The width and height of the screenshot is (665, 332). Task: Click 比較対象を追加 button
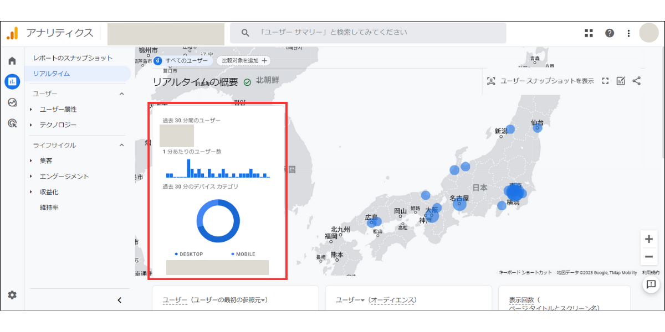coord(244,61)
